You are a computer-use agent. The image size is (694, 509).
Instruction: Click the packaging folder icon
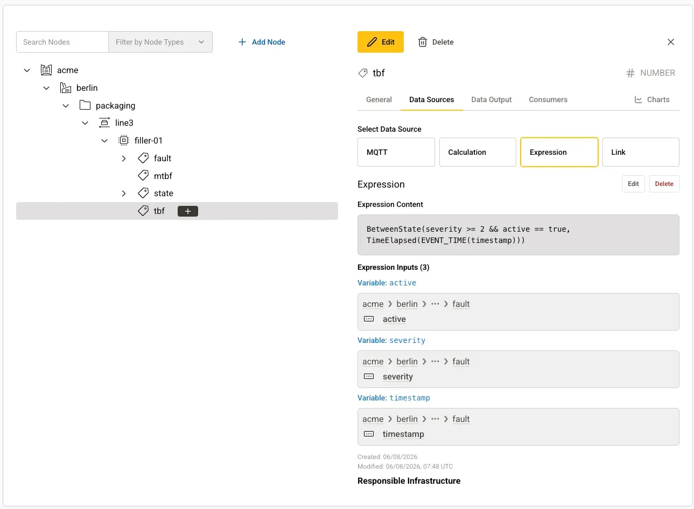pos(85,105)
